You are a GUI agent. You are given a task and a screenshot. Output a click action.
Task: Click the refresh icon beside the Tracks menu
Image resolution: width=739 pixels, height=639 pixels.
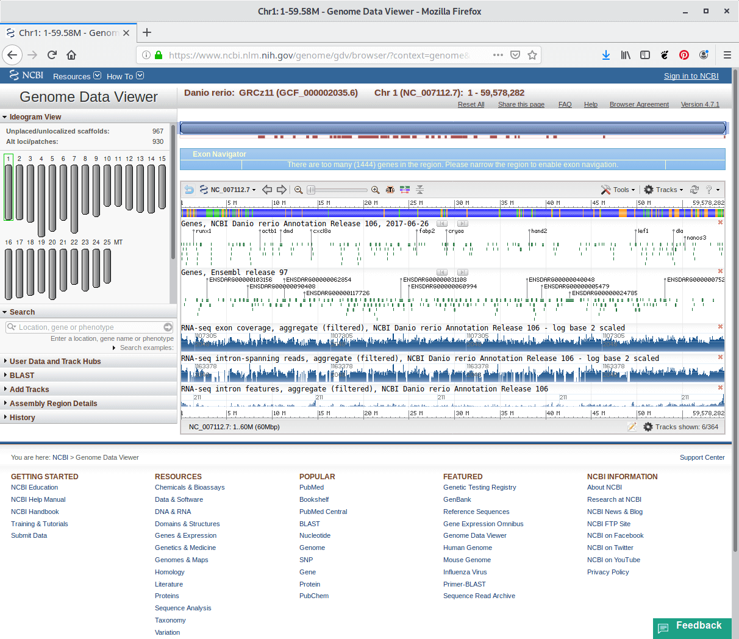[695, 189]
